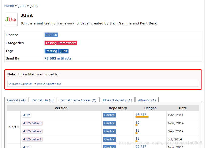This screenshot has width=205, height=148.
Task: Open the 78,682 artifacts link
Action: 58,58
